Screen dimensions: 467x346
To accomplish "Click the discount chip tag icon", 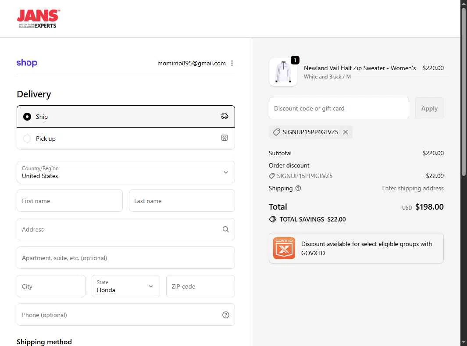I will 276,132.
